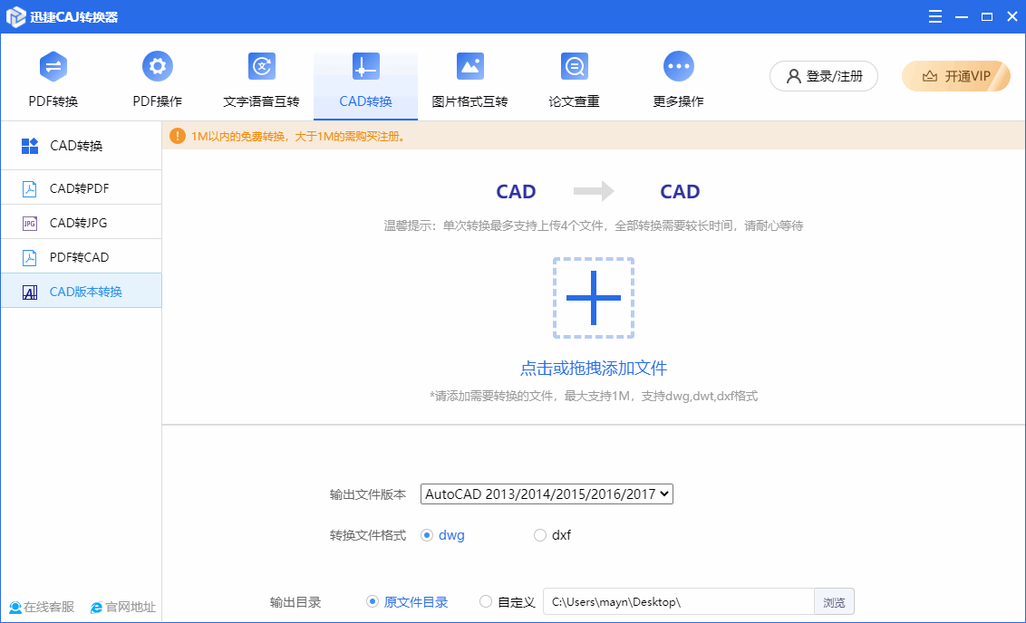Viewport: 1026px width, 623px height.
Task: Select dwg output format
Action: coord(427,535)
